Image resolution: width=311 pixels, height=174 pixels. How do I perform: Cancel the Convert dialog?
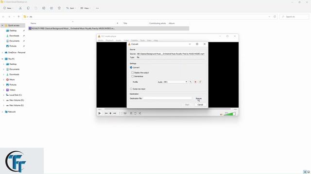[200, 105]
